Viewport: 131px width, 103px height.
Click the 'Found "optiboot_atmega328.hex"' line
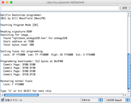point(35,38)
